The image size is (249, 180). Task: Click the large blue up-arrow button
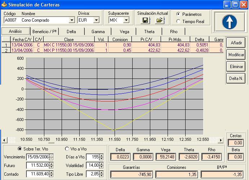pyautogui.click(x=230, y=22)
